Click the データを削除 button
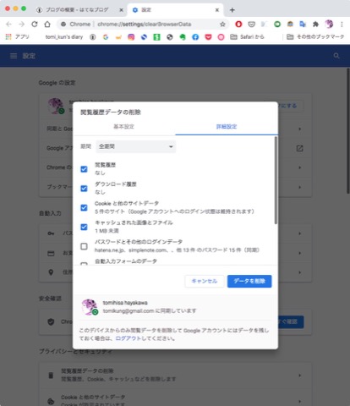 point(249,281)
